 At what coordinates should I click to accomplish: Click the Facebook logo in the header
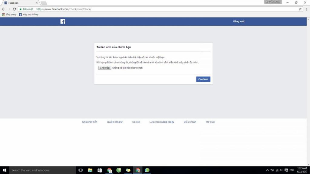63,21
